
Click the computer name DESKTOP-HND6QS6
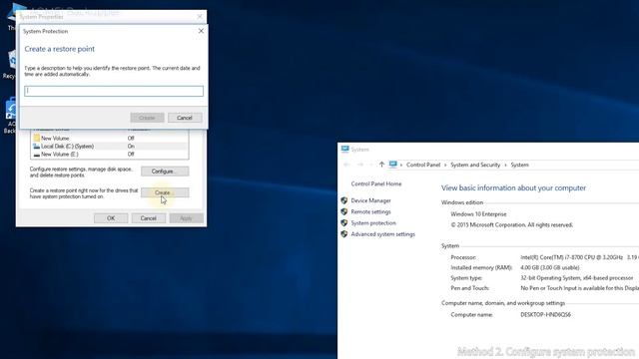[545, 315]
